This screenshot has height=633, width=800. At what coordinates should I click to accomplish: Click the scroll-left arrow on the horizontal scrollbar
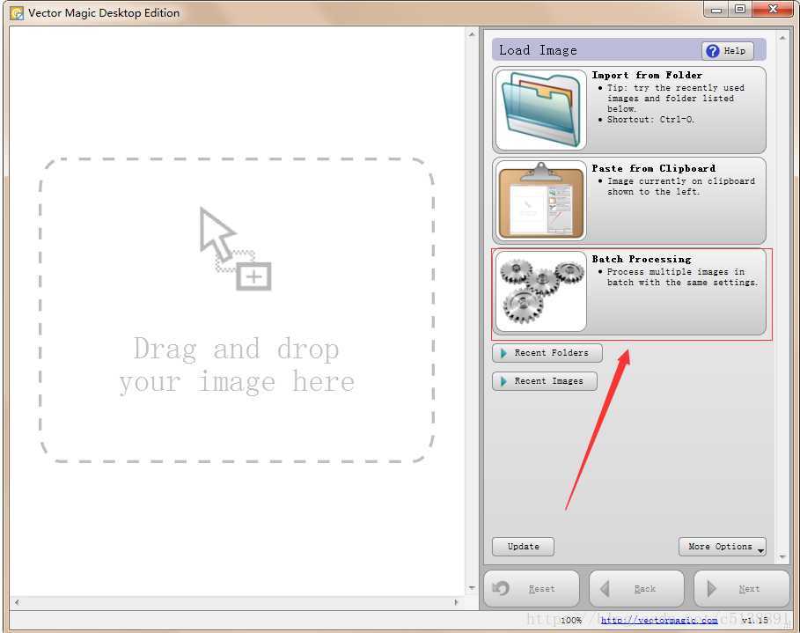coord(18,602)
